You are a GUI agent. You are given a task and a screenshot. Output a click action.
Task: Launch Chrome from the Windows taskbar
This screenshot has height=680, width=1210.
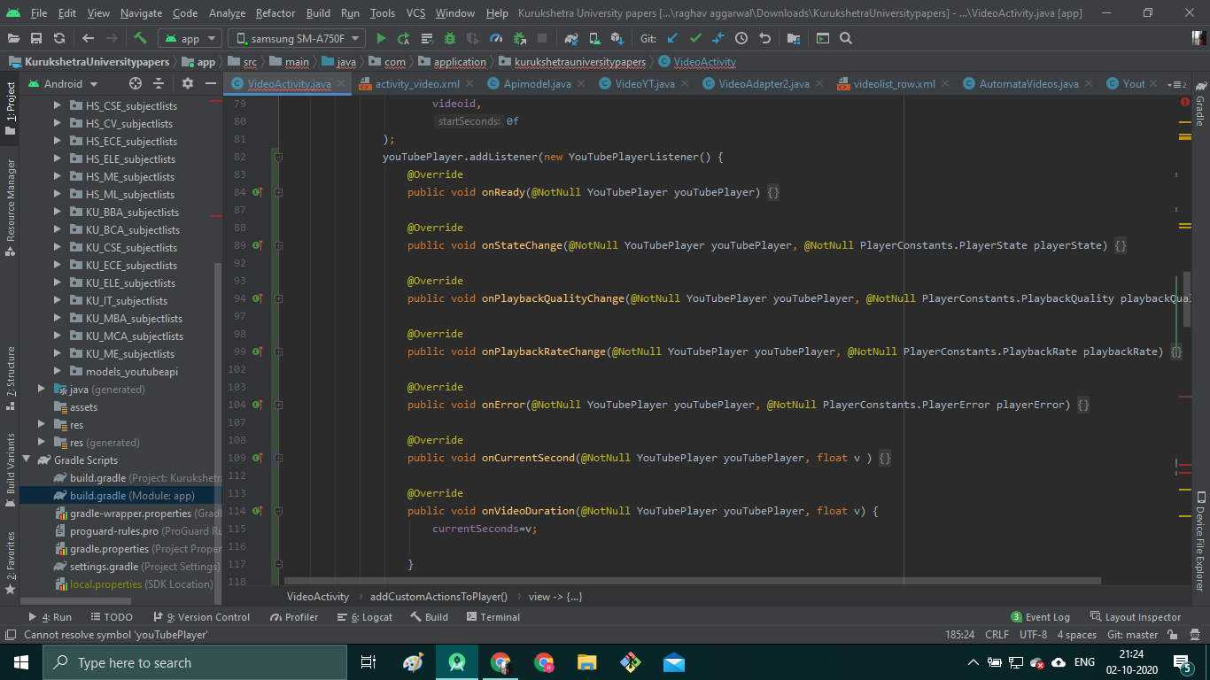pyautogui.click(x=500, y=661)
